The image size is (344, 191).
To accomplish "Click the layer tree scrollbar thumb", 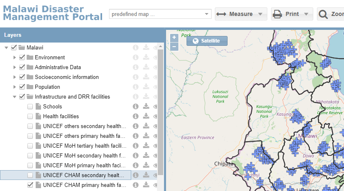I will coord(160,112).
